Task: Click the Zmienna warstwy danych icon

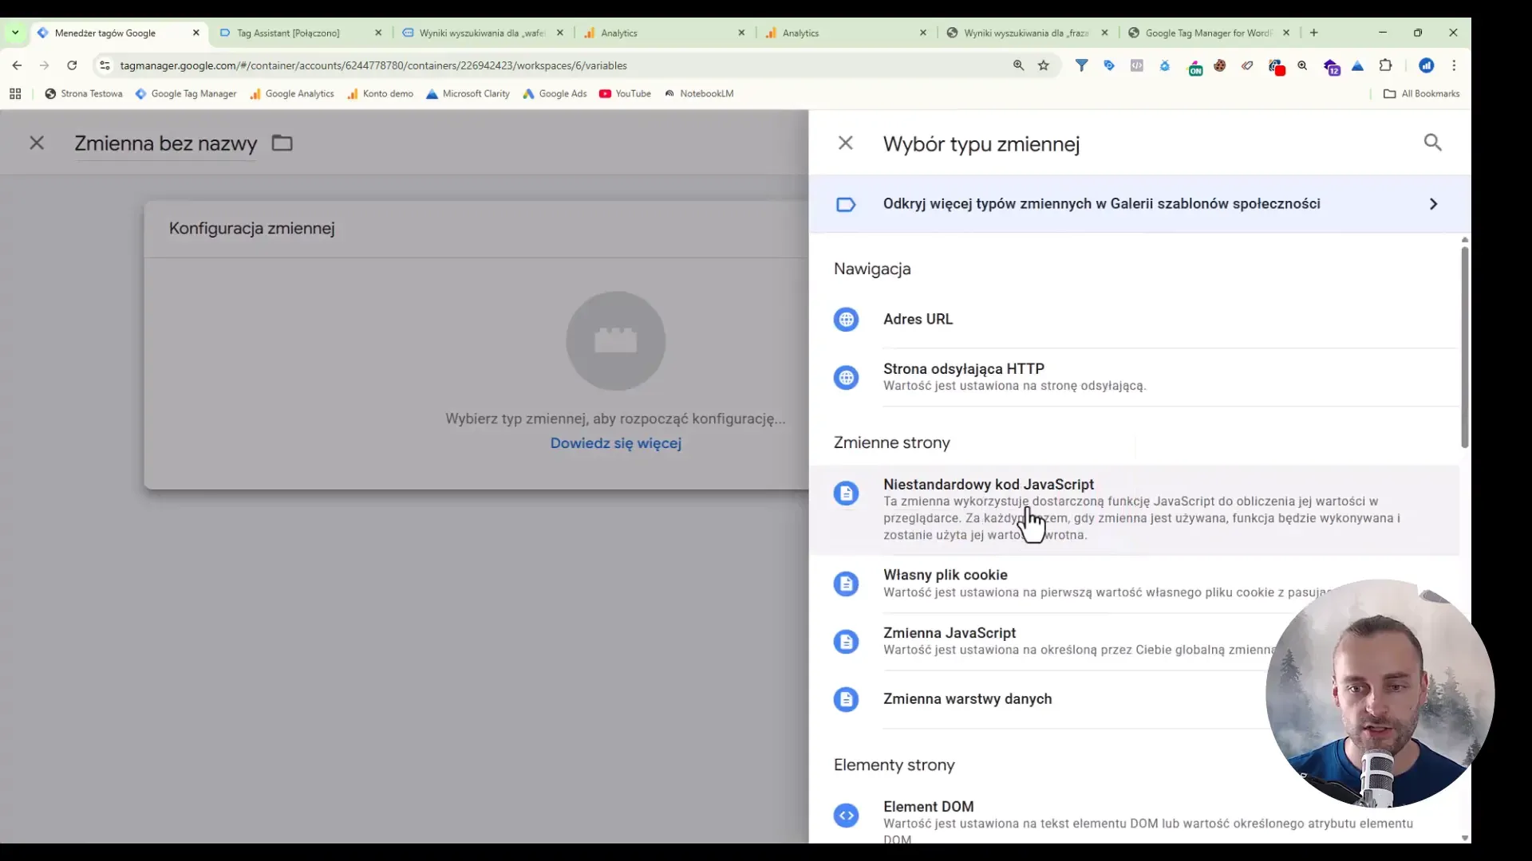Action: (846, 699)
